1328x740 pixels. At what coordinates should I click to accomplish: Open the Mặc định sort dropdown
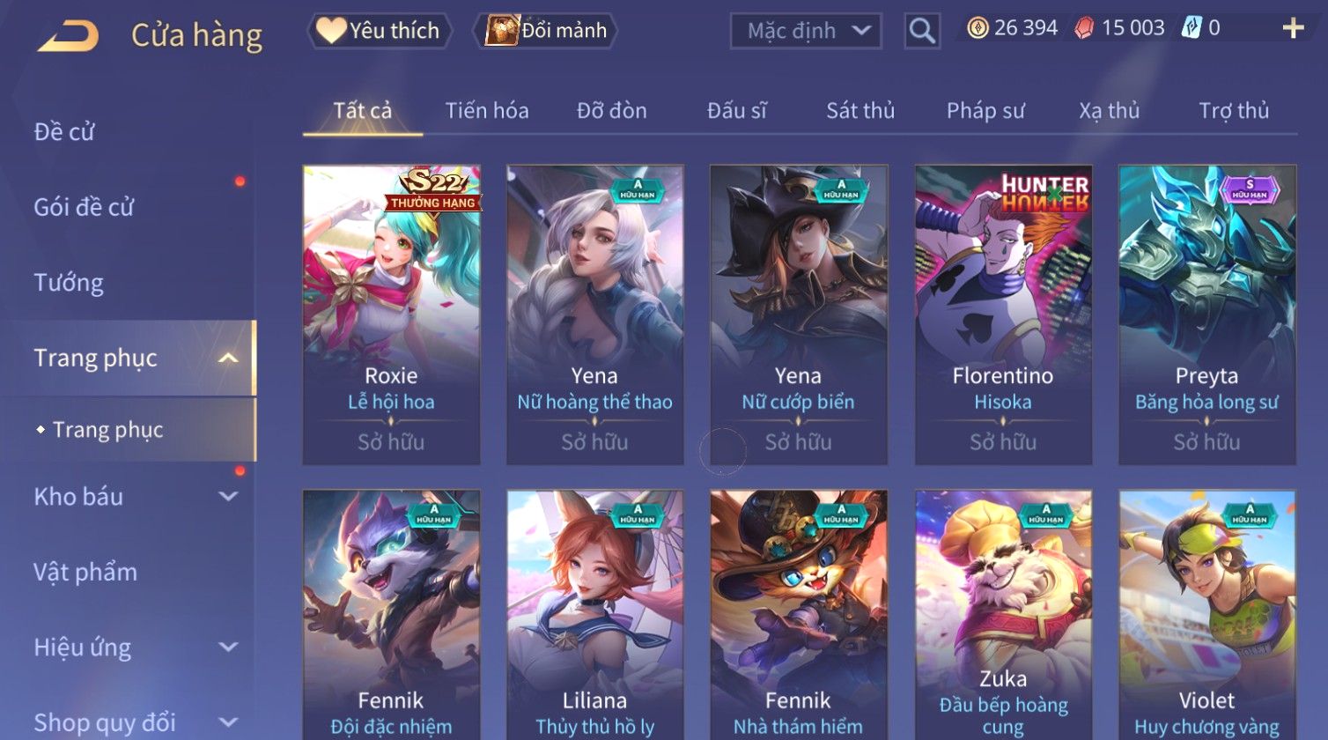[x=805, y=31]
